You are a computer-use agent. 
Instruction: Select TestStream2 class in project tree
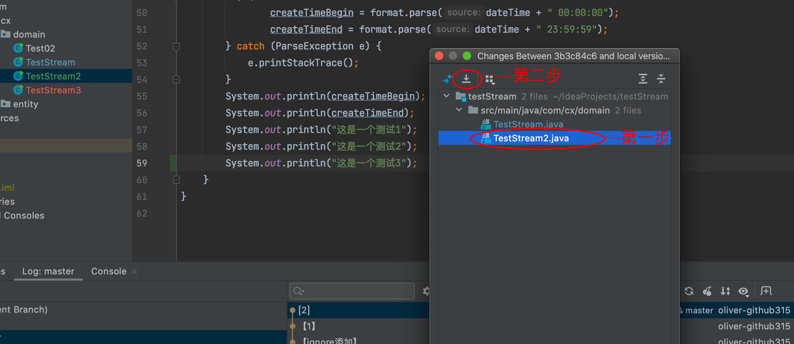53,76
